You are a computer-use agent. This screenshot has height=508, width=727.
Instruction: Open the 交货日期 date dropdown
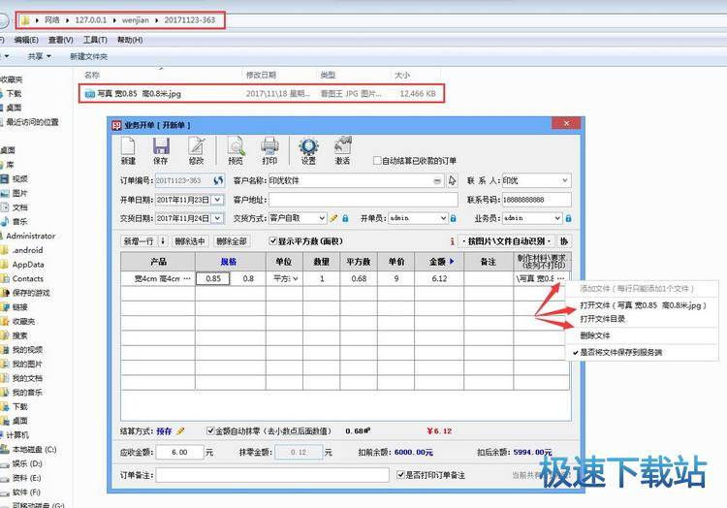(x=217, y=218)
